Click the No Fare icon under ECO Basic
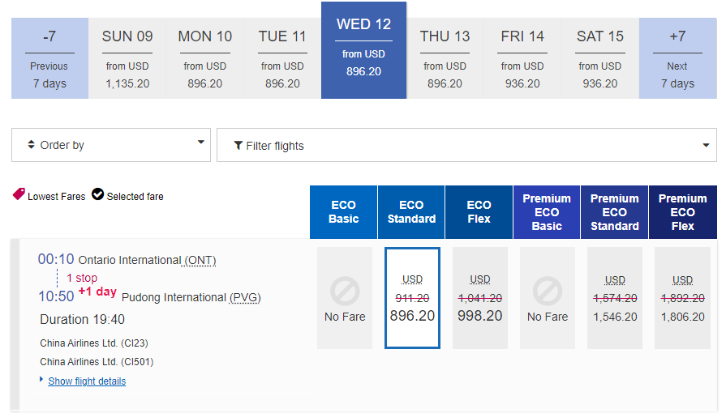 tap(344, 291)
